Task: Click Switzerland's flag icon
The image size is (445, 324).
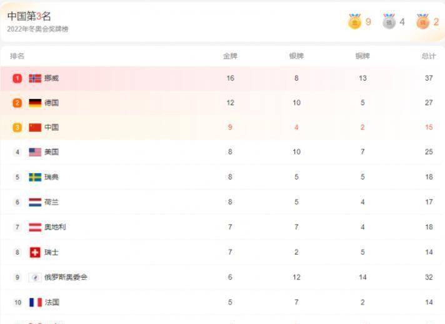Action: (35, 252)
